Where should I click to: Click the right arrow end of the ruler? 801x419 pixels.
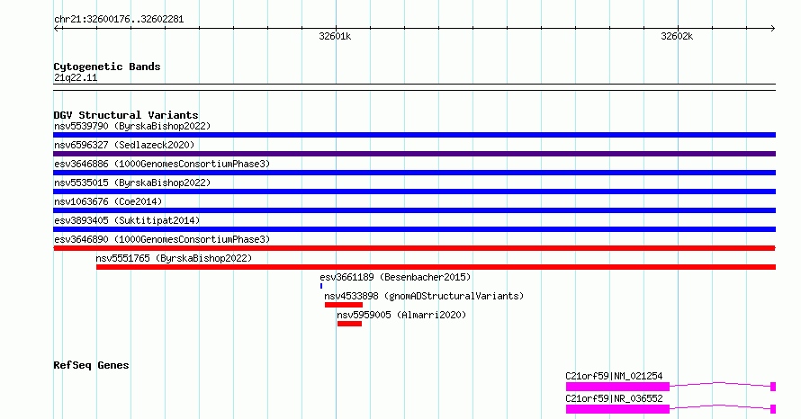pyautogui.click(x=773, y=28)
